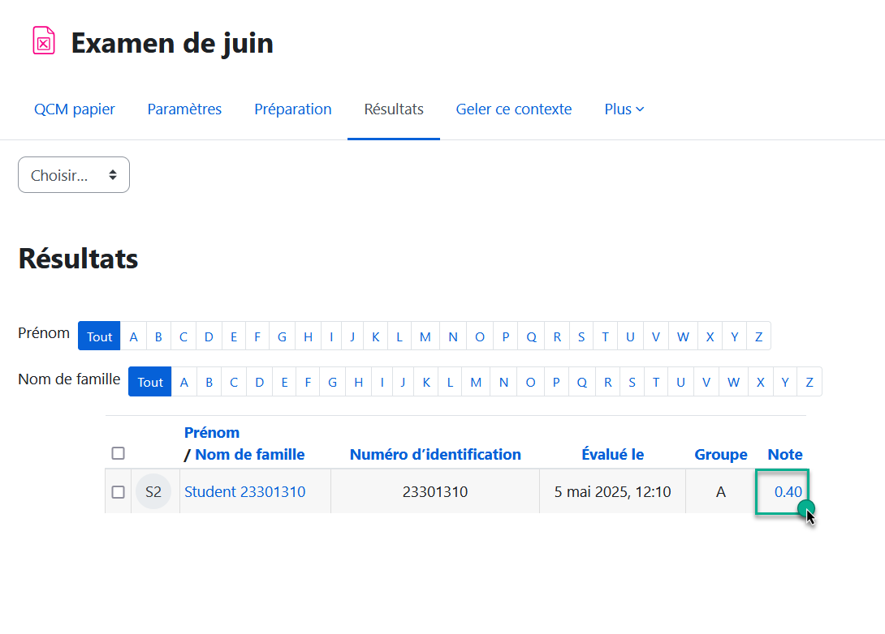
Task: Open the Paramètres tab
Action: coord(184,109)
